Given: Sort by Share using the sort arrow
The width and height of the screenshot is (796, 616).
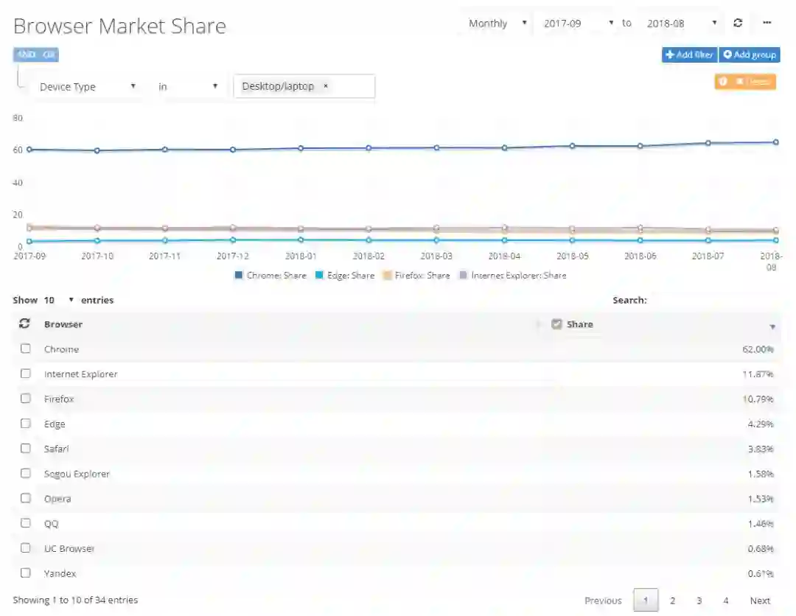Looking at the screenshot, I should (x=772, y=326).
